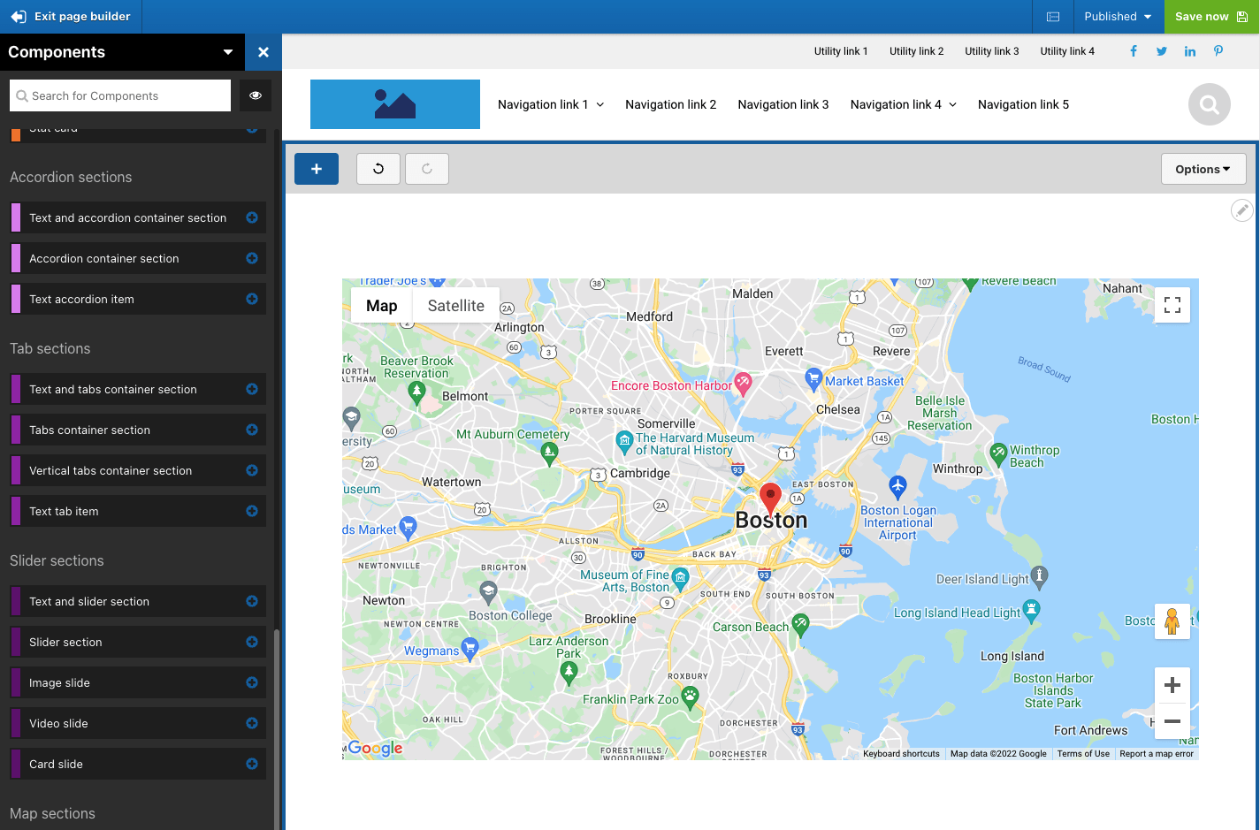
Task: Add Text accordion item using plus icon
Action: click(252, 299)
